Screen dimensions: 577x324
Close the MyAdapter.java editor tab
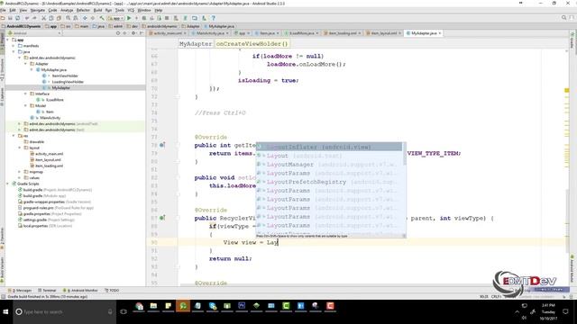click(x=440, y=33)
